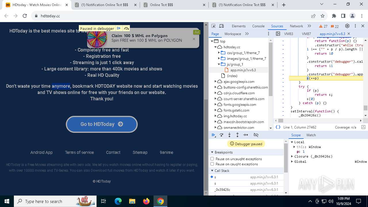Toggle the debugger sidebar icon beside Coverage
Screen dimensions: 368x207
point(363,127)
